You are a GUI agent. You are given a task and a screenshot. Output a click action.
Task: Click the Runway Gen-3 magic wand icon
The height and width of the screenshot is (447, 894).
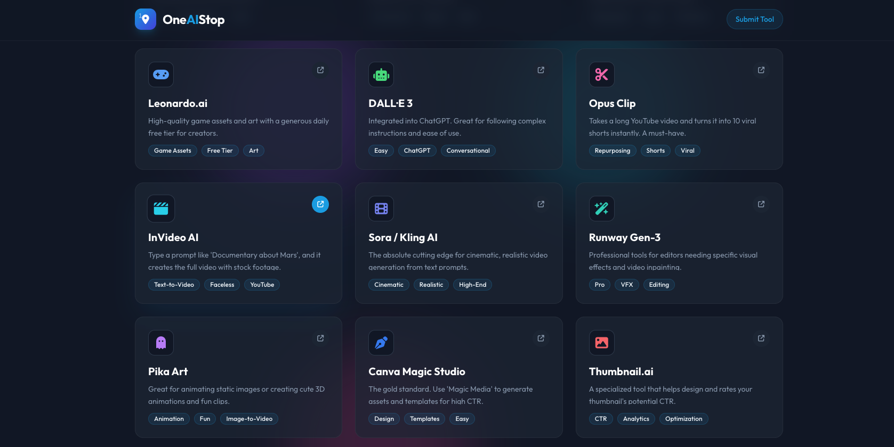pyautogui.click(x=602, y=209)
